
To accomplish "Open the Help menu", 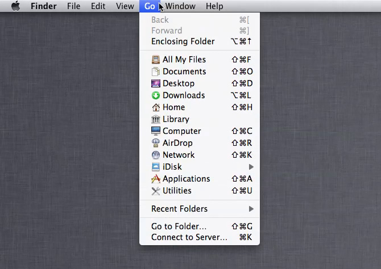I will [x=214, y=6].
